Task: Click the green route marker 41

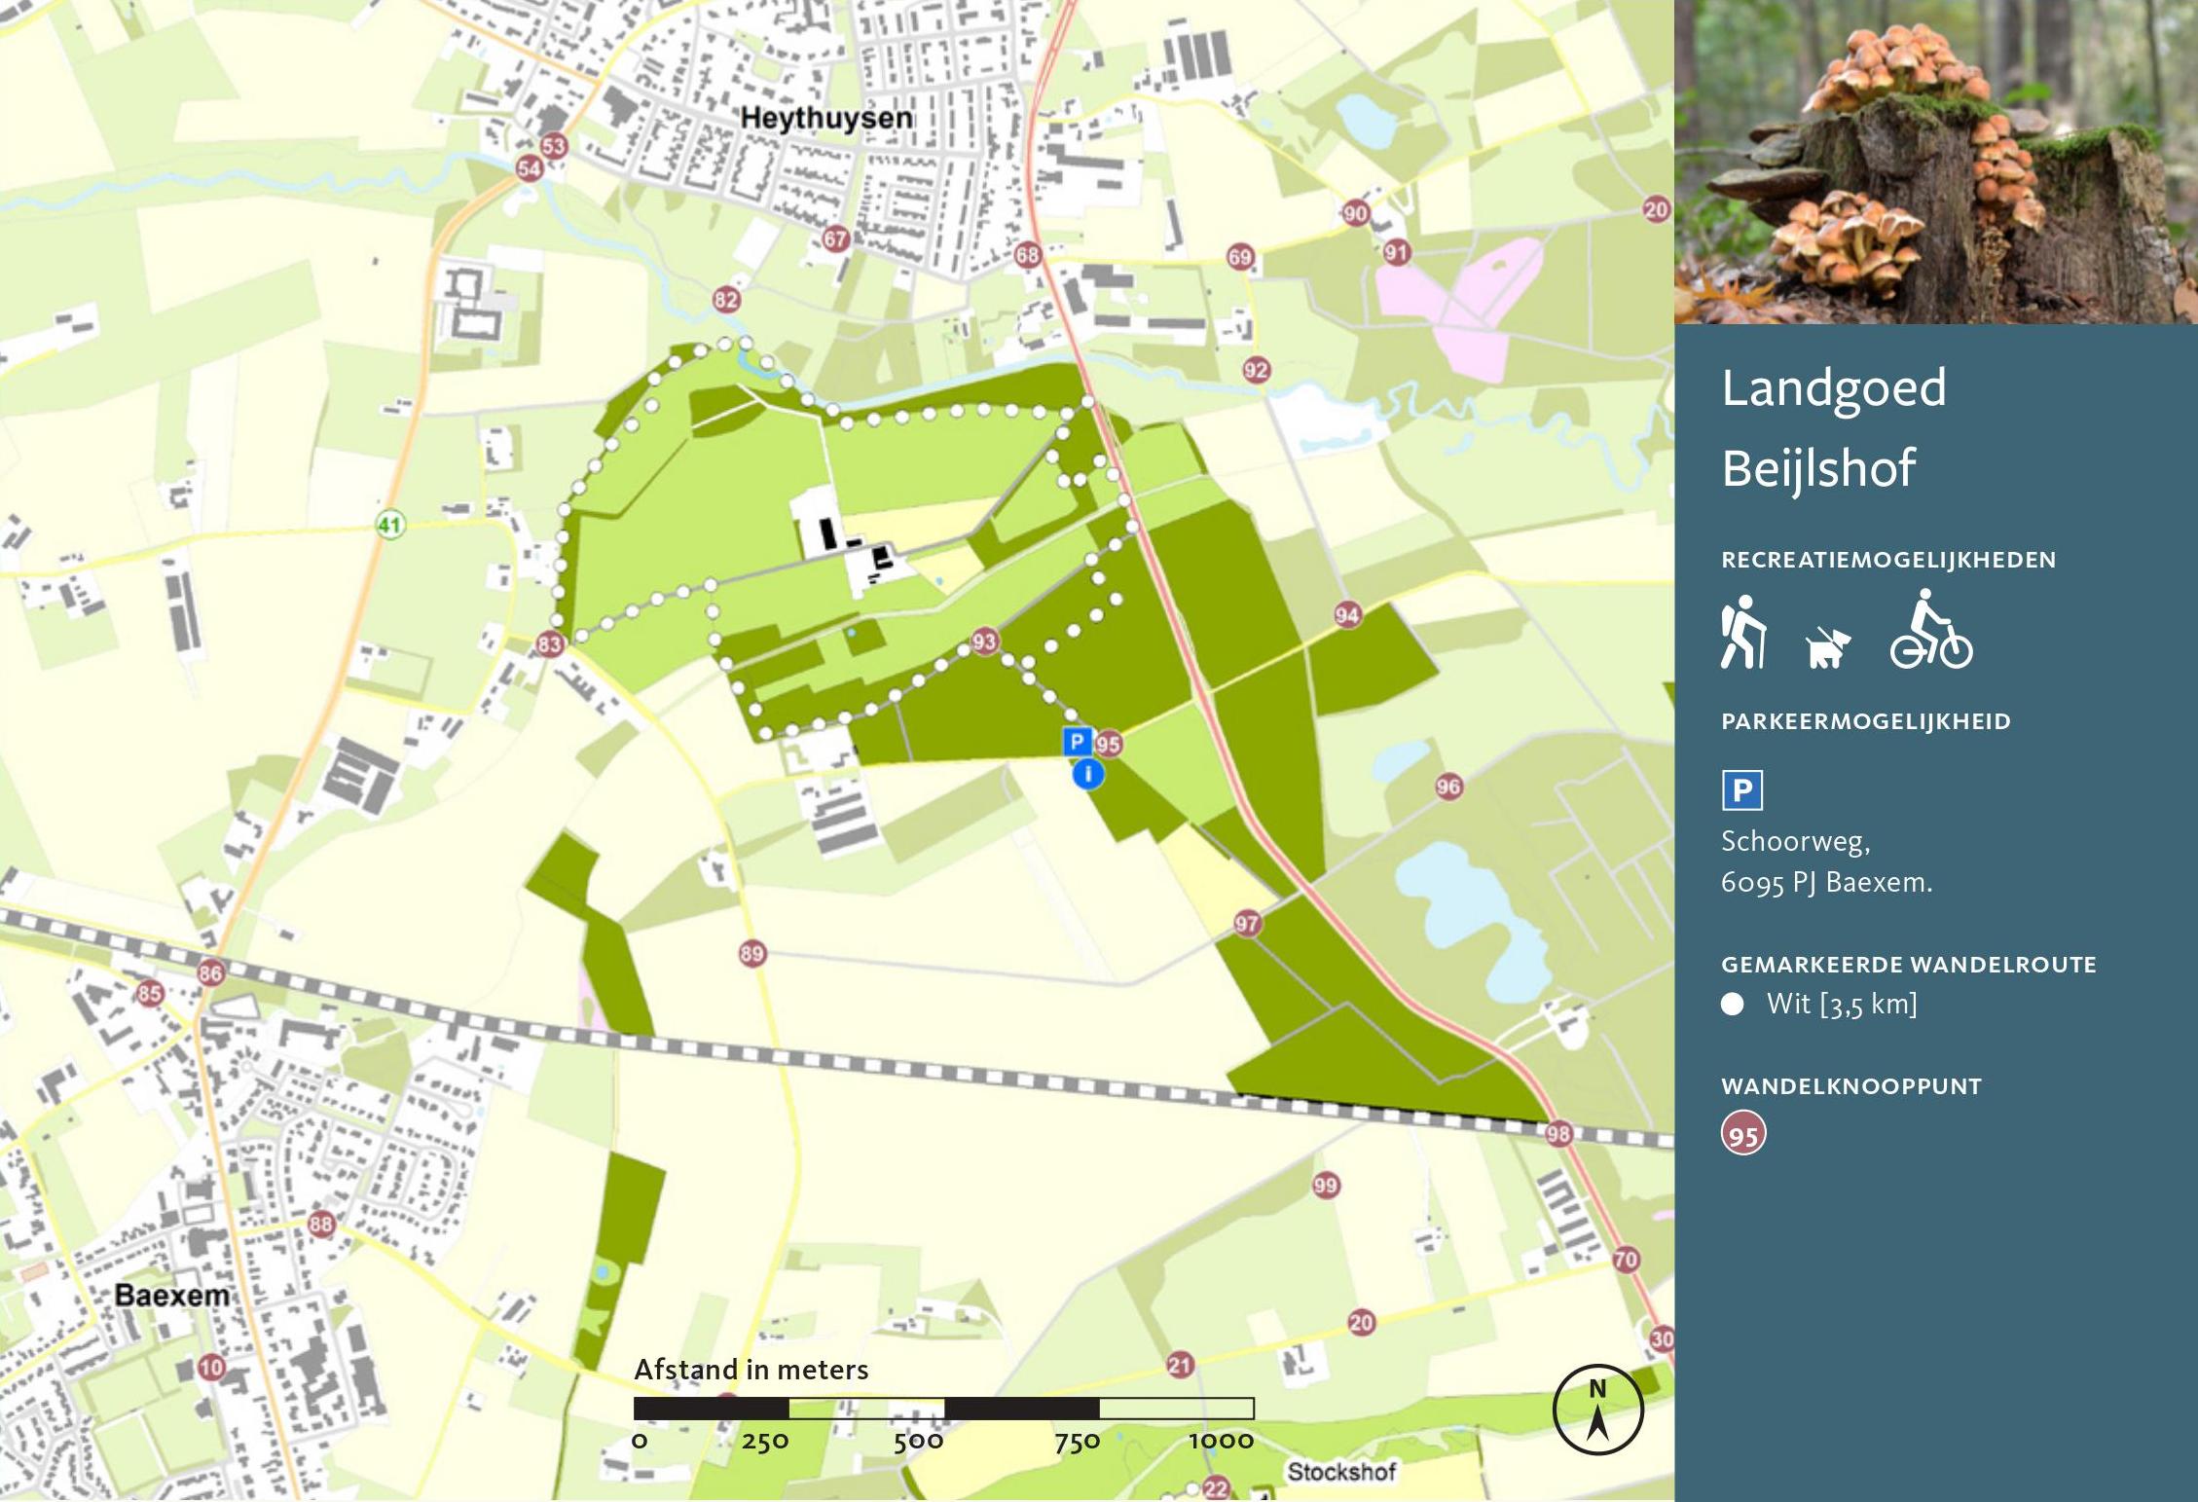Action: [389, 526]
